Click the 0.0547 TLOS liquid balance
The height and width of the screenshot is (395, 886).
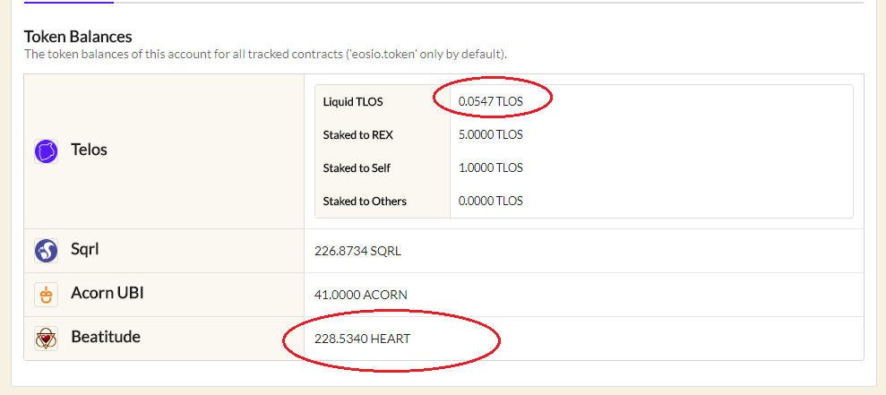[x=490, y=102]
